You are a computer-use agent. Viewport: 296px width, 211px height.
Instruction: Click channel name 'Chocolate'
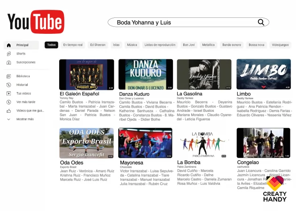point(126,167)
